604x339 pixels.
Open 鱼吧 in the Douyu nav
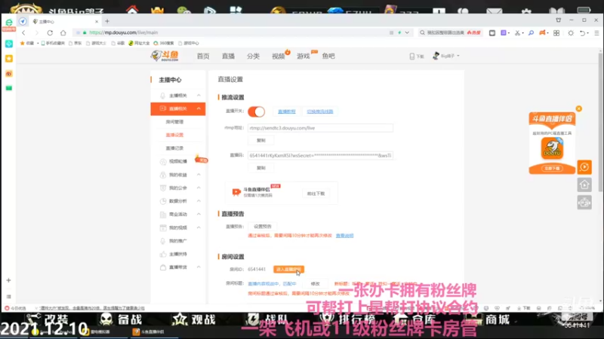click(x=328, y=56)
